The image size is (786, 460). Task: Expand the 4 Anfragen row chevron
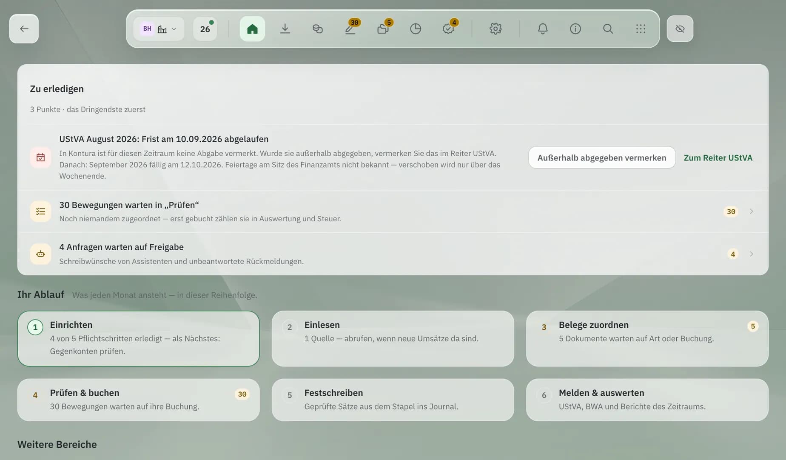pyautogui.click(x=752, y=254)
